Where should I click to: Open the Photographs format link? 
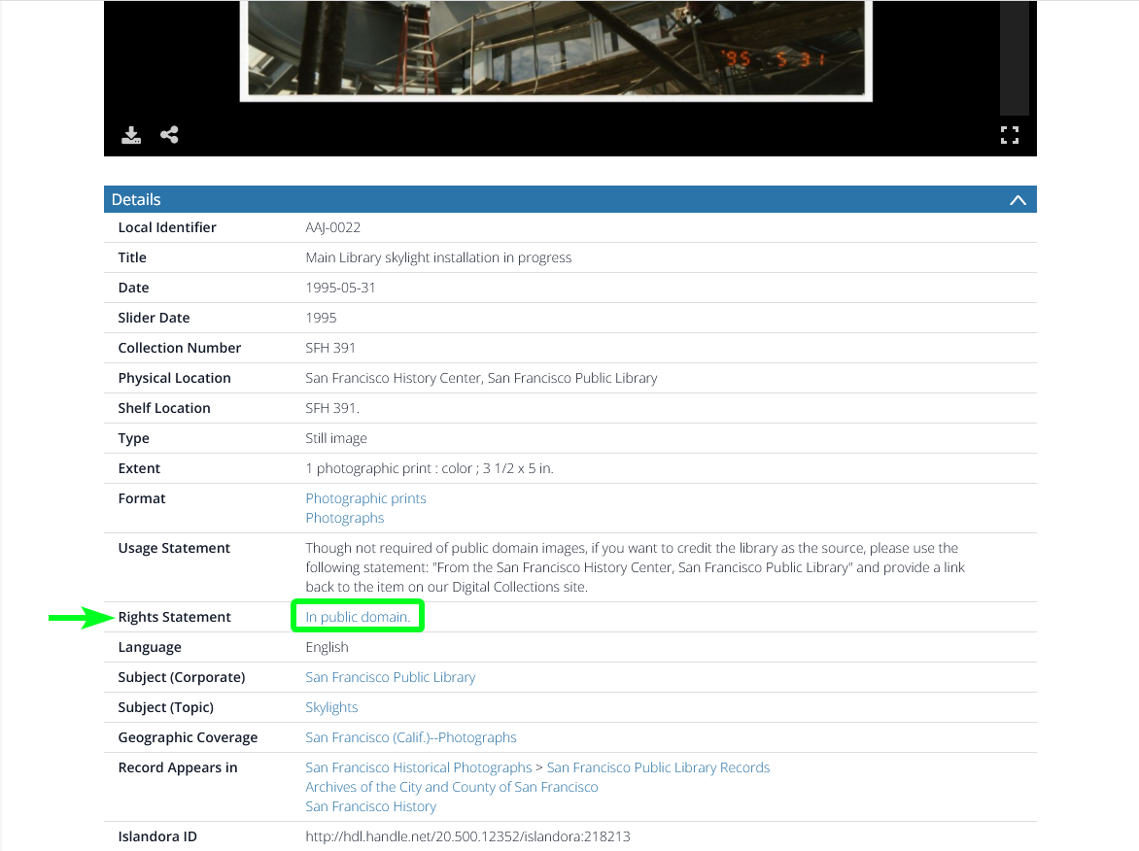tap(344, 518)
